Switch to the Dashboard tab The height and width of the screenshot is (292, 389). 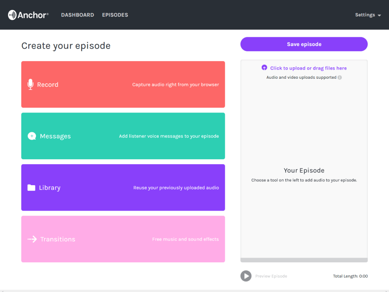click(77, 15)
